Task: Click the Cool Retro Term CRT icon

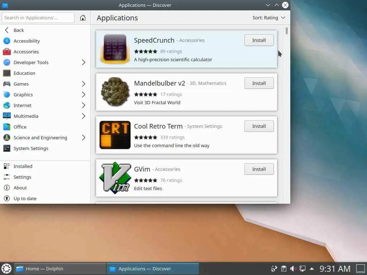Action: coord(115,135)
